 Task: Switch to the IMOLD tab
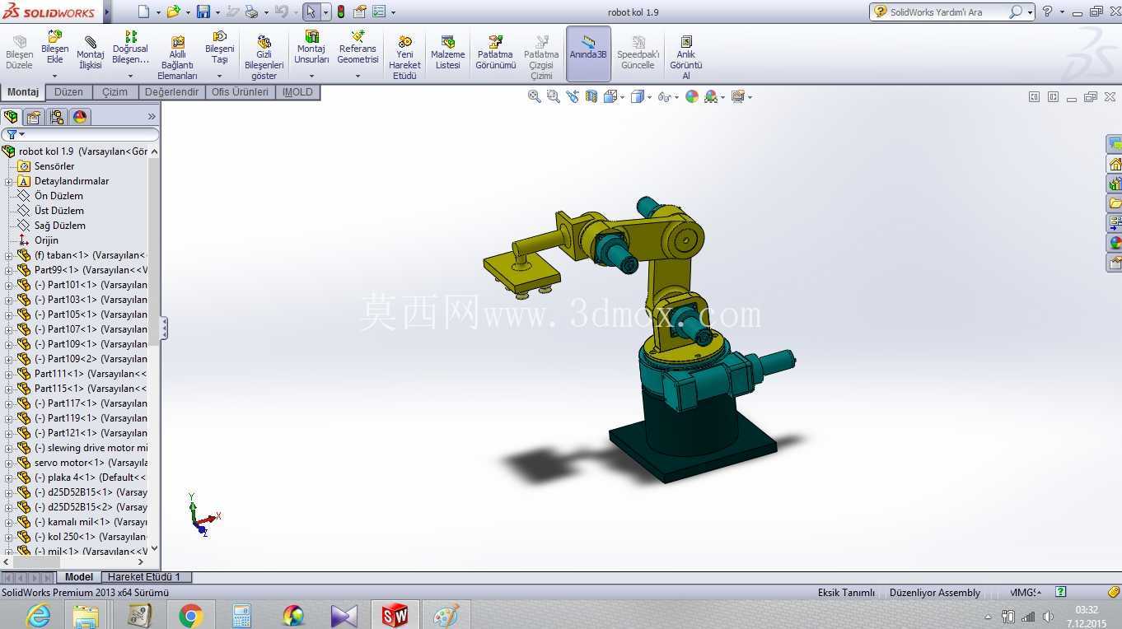(297, 92)
